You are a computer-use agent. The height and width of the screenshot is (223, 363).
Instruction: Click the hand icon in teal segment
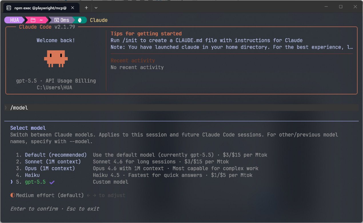80,20
